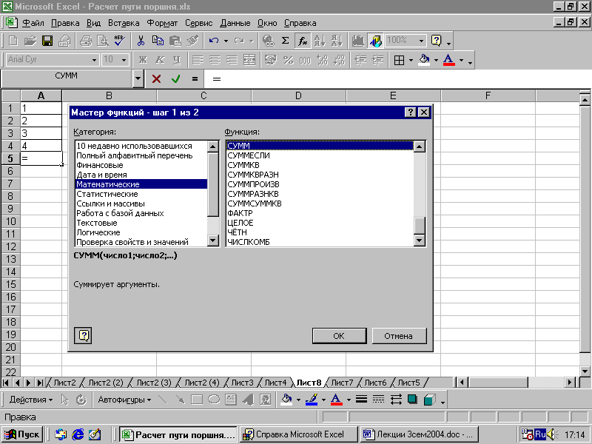Screen dimensions: 592x444
Task: Open the Файл menu
Action: [33, 23]
